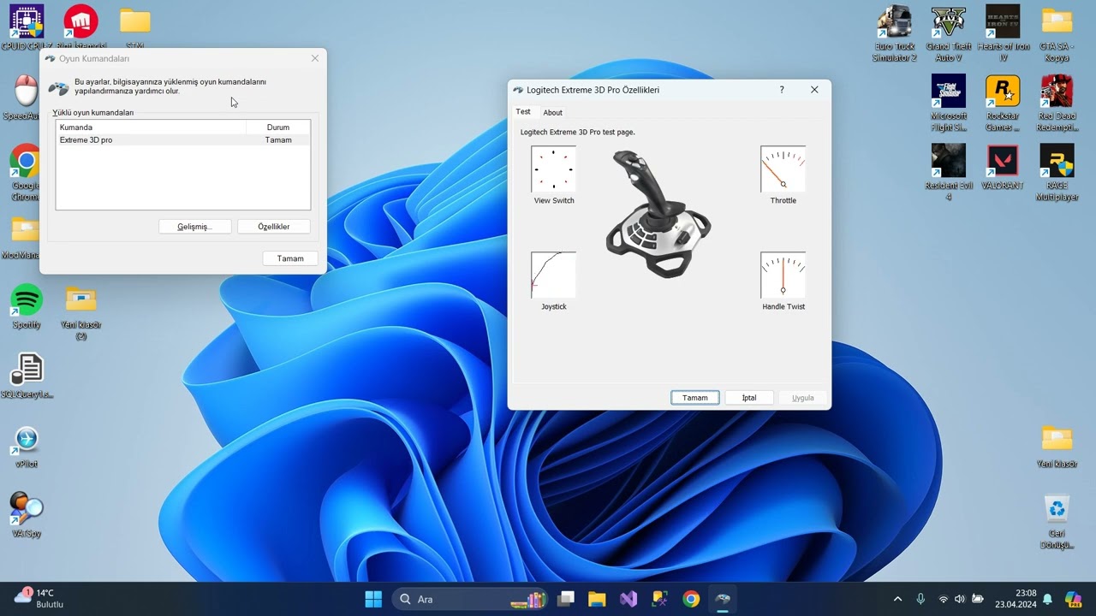
Task: Switch to the Test tab
Action: click(x=523, y=112)
